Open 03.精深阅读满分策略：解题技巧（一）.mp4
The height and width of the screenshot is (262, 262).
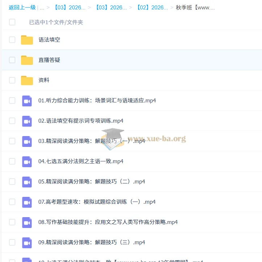click(92, 141)
